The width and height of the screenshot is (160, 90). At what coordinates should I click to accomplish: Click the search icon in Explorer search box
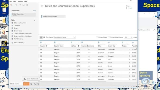tap(154, 30)
